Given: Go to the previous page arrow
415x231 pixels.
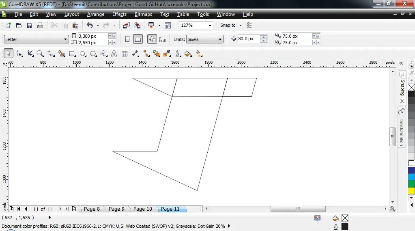Looking at the screenshot, I should pos(26,209).
